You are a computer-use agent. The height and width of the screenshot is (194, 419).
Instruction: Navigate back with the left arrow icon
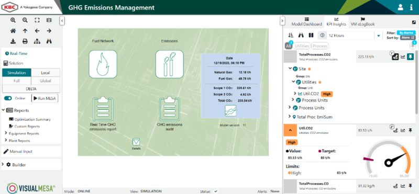click(x=37, y=31)
